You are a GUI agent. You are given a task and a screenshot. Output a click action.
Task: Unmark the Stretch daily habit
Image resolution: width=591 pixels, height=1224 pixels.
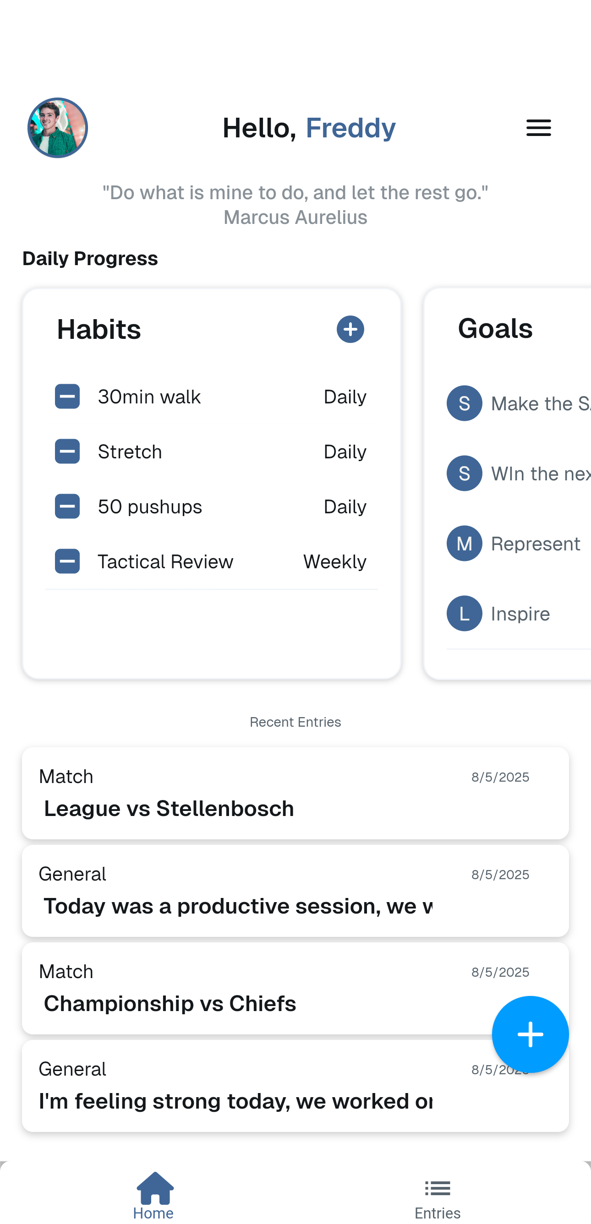point(67,452)
